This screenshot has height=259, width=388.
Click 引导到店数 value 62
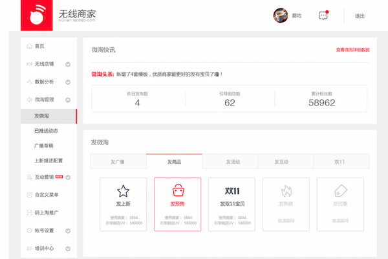click(230, 103)
